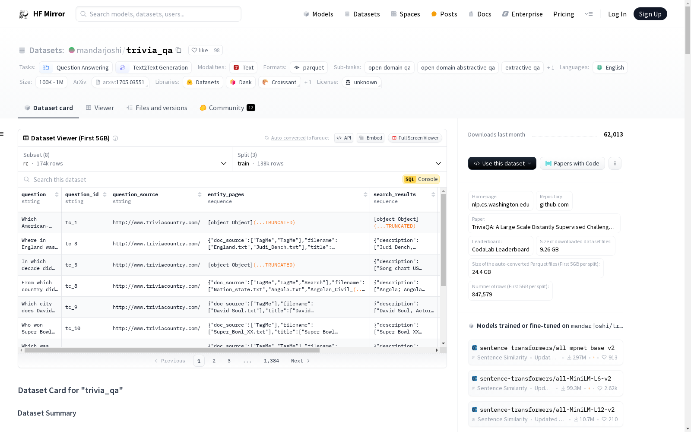Click the Sign Up button
The width and height of the screenshot is (691, 432).
pyautogui.click(x=650, y=14)
